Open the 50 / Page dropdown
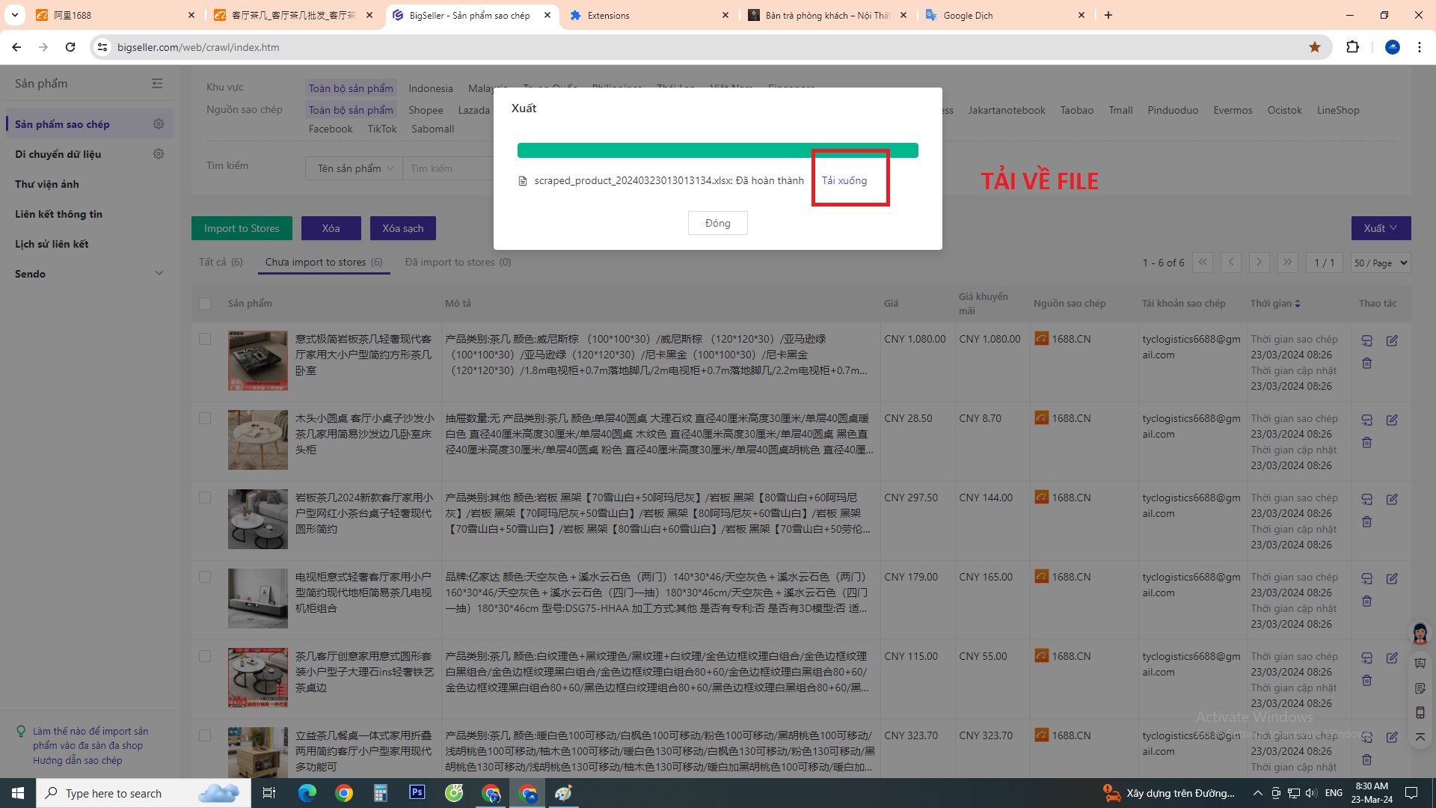The width and height of the screenshot is (1436, 808). tap(1381, 263)
